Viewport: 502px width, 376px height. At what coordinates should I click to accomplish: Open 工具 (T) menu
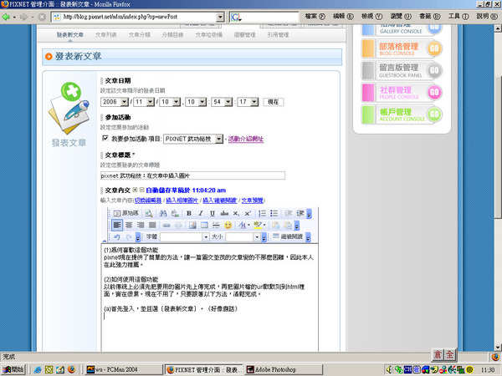tap(458, 16)
